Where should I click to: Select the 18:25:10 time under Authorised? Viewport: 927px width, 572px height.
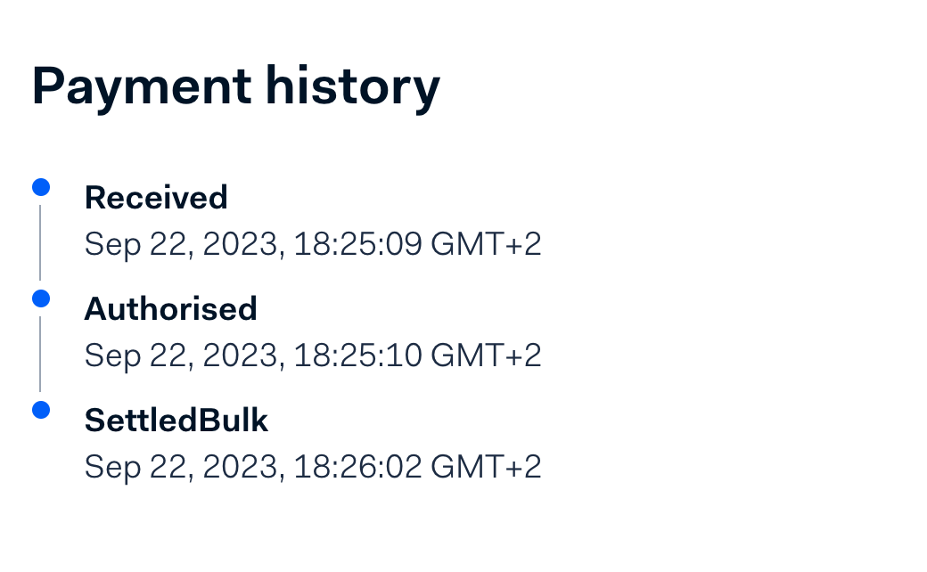357,355
